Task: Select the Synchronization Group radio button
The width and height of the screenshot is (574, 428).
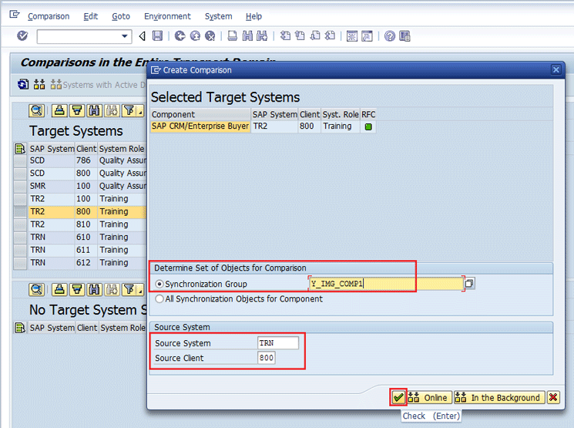Action: [x=159, y=284]
